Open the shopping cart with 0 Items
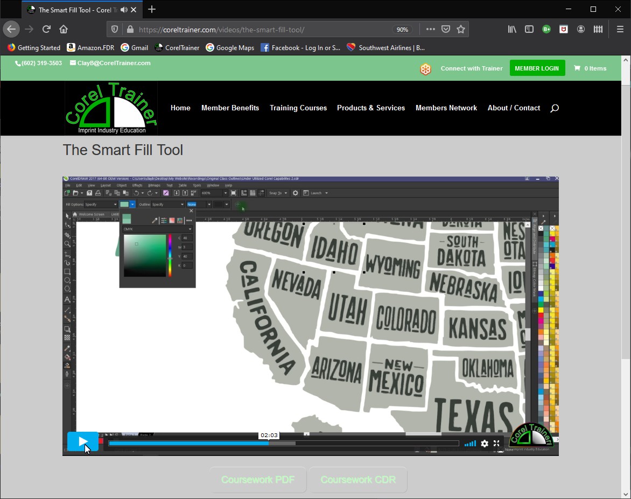631x499 pixels. click(x=590, y=68)
